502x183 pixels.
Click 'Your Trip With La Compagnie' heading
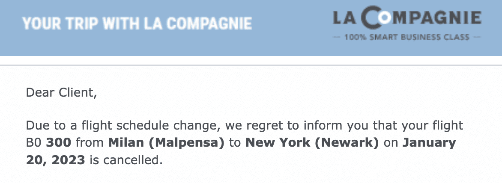pos(137,24)
